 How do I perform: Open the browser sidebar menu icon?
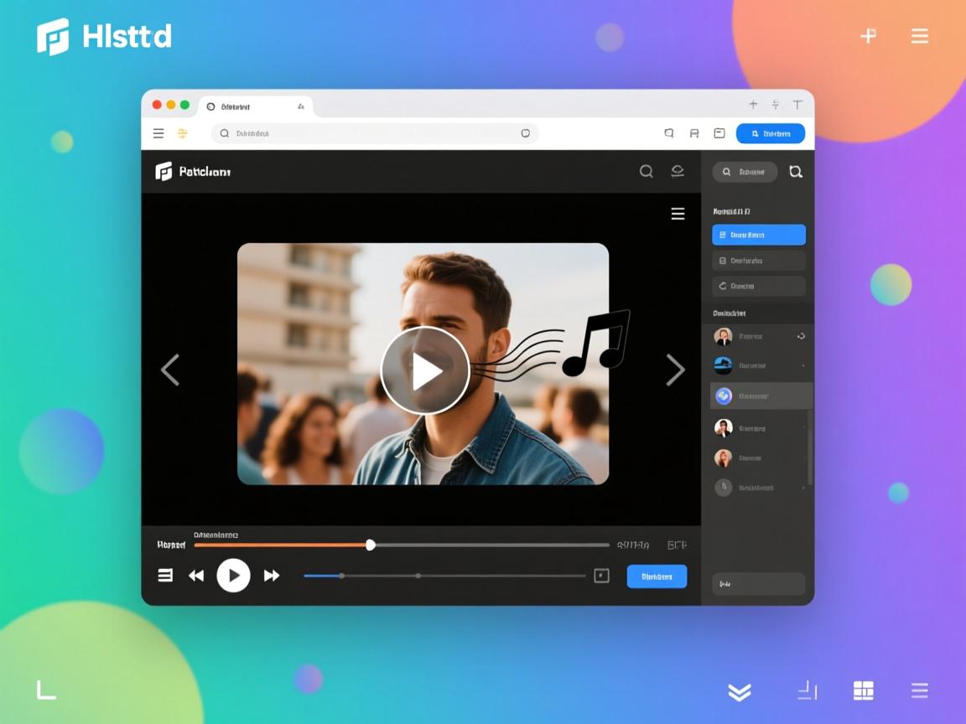pyautogui.click(x=158, y=133)
